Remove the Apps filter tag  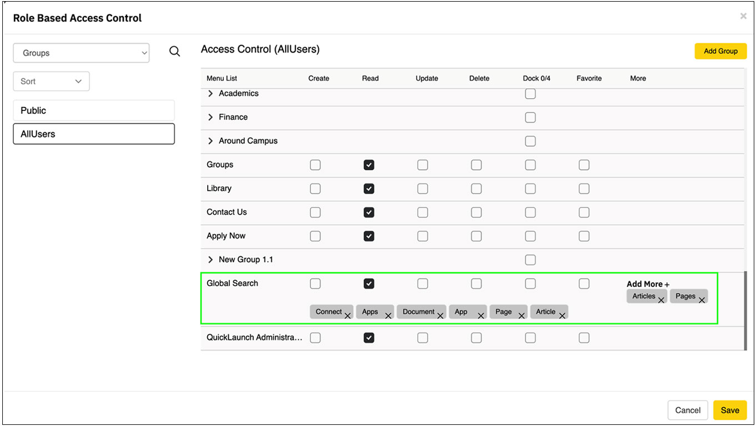[x=388, y=315]
